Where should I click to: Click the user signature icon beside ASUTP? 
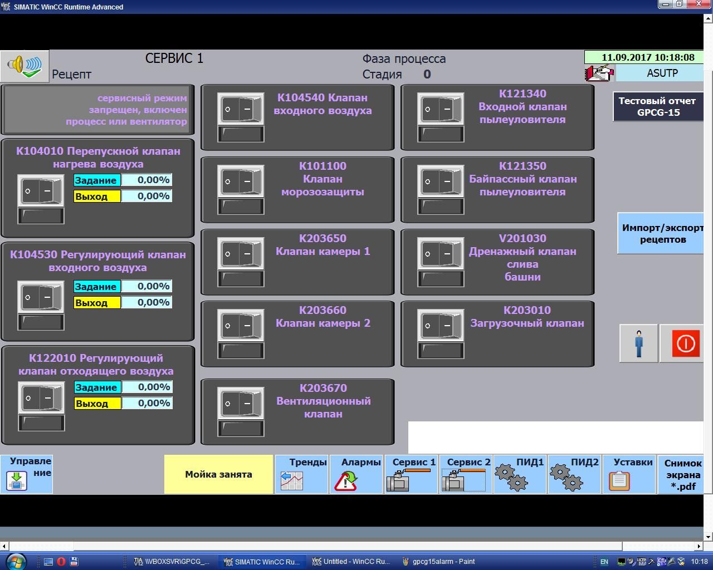point(599,73)
